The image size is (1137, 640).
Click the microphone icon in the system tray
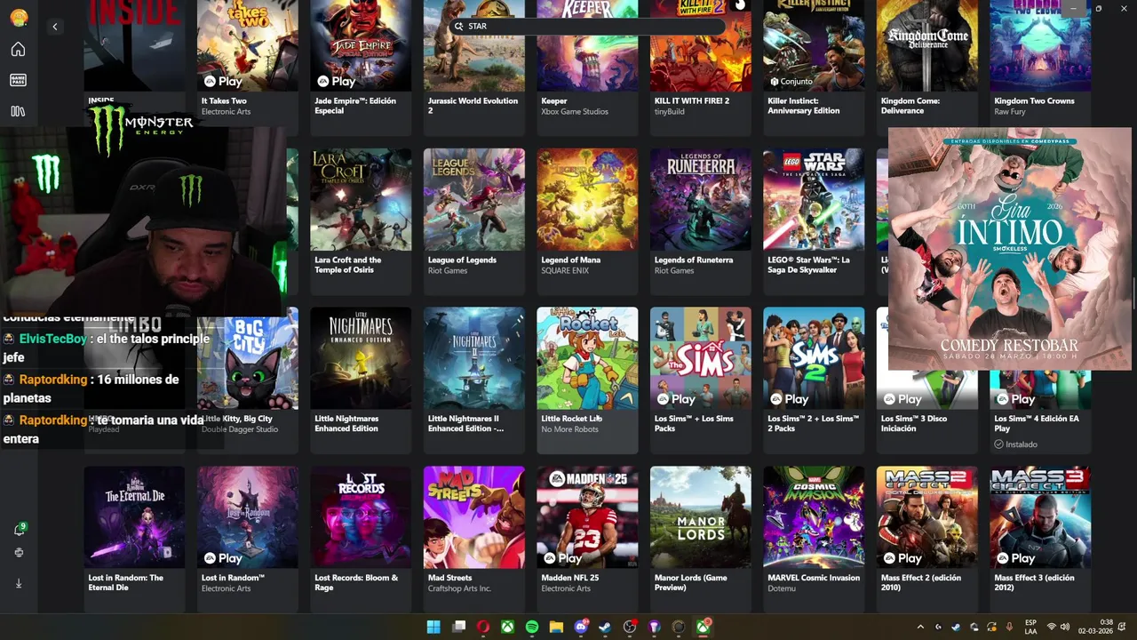[x=1009, y=627]
